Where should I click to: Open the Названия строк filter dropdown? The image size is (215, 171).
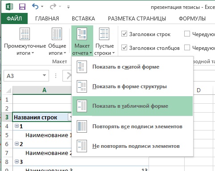[70, 117]
